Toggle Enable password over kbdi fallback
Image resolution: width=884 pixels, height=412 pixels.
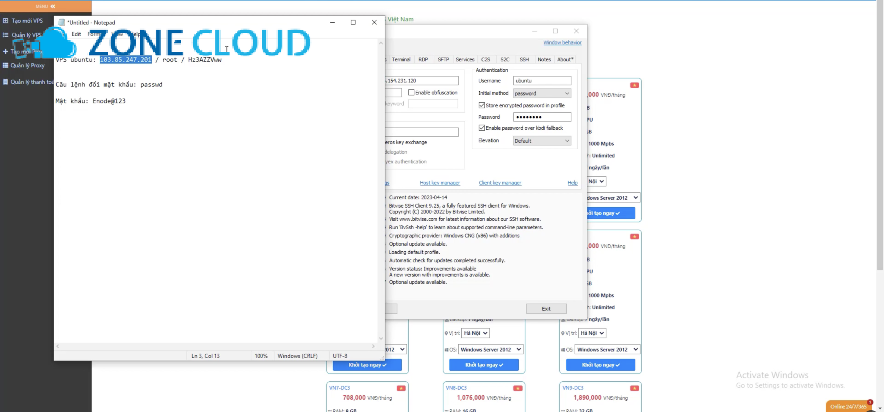[482, 128]
